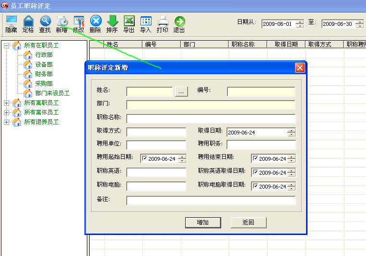This screenshot has width=366, height=256.
Task: Select the 所有退养员工 tree node
Action: click(41, 122)
